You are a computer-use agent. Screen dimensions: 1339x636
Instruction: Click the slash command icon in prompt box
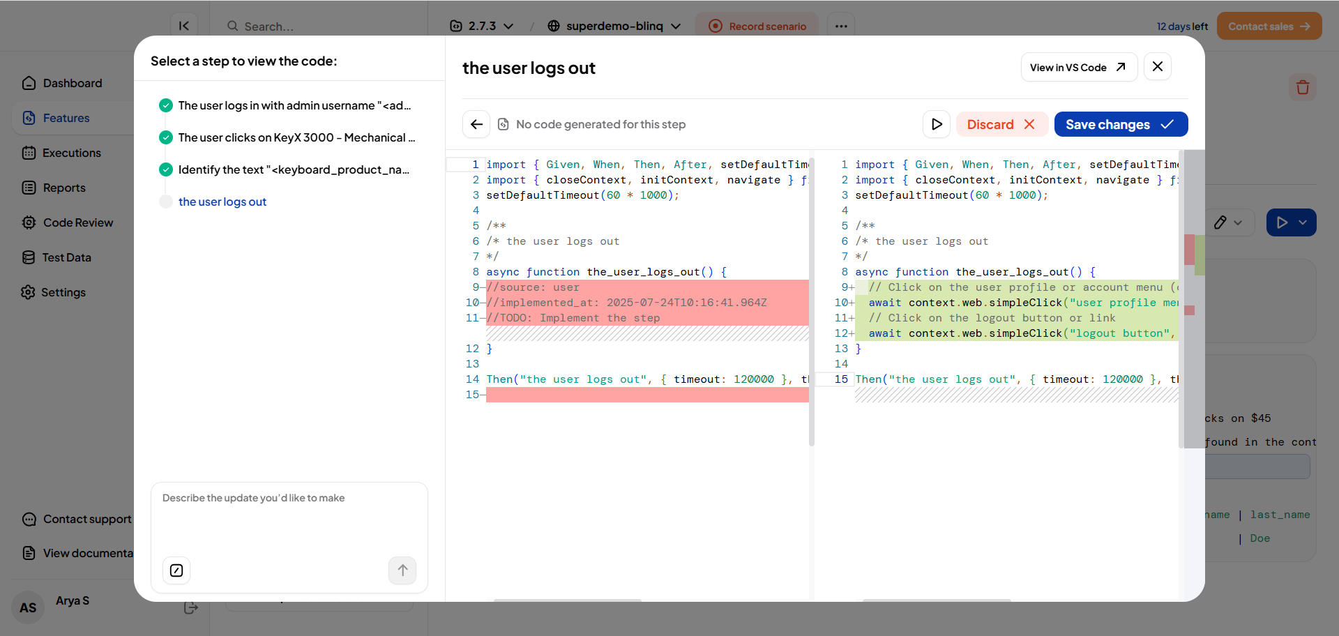coord(176,570)
